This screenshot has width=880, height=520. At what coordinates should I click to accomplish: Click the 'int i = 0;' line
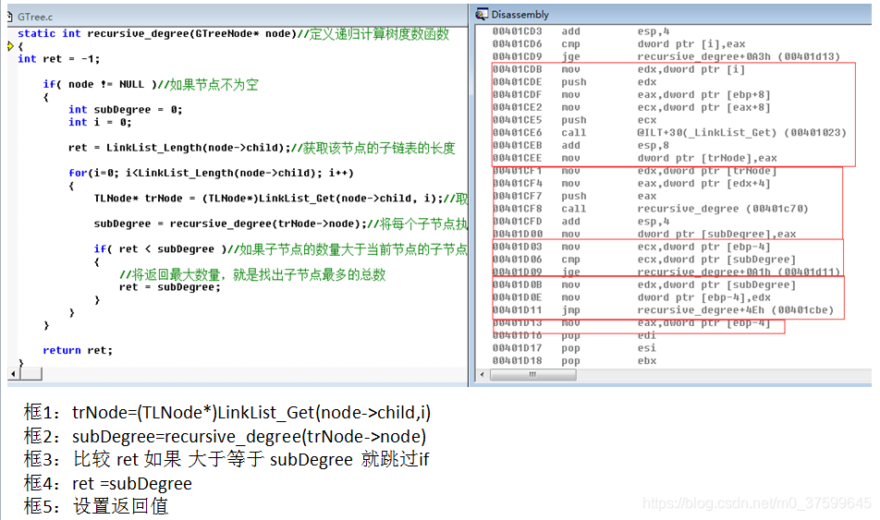click(x=100, y=122)
